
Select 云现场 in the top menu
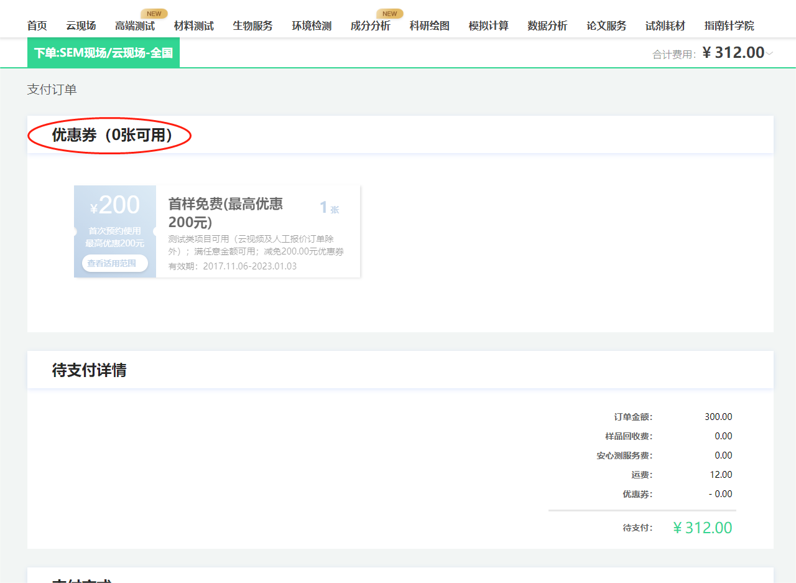[81, 26]
